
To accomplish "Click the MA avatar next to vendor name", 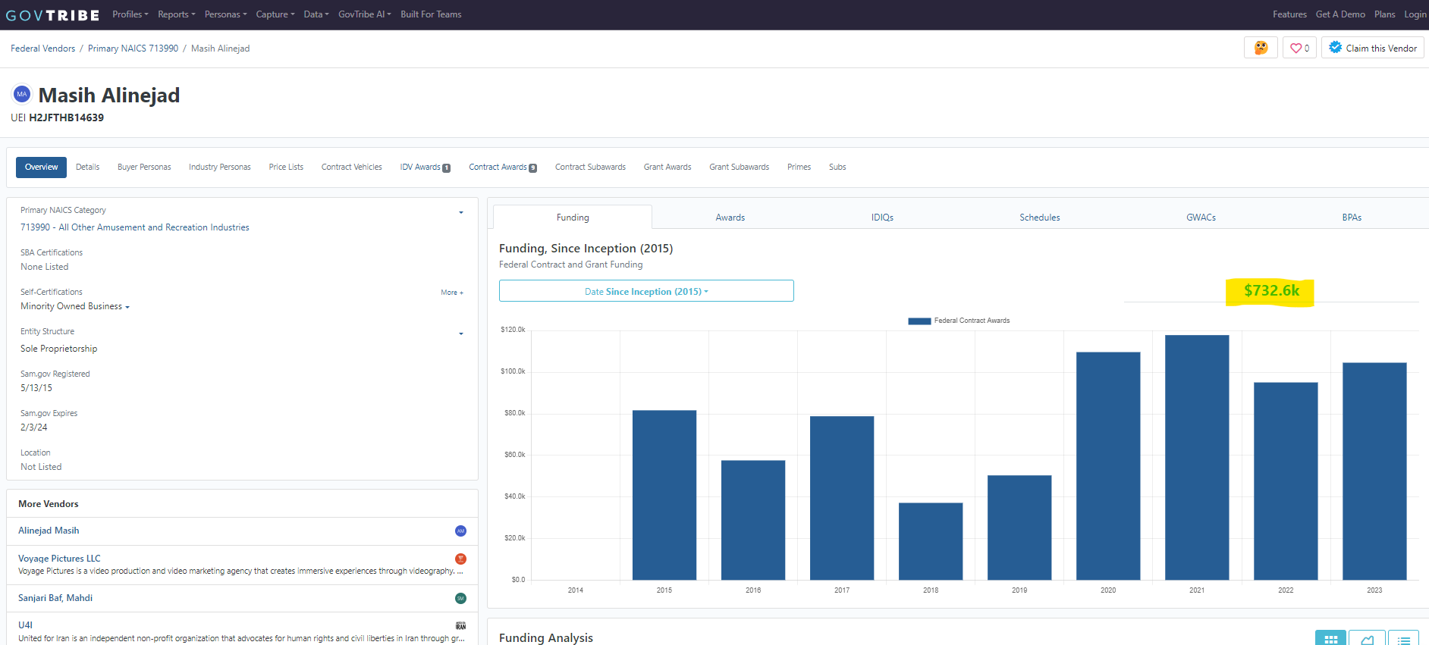I will tap(22, 94).
